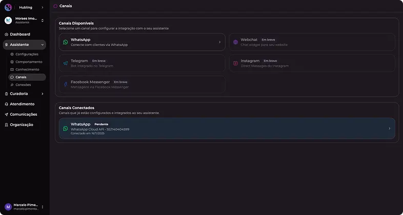Click the connected WhatsApp channel icon
The width and height of the screenshot is (403, 215).
pyautogui.click(x=65, y=128)
